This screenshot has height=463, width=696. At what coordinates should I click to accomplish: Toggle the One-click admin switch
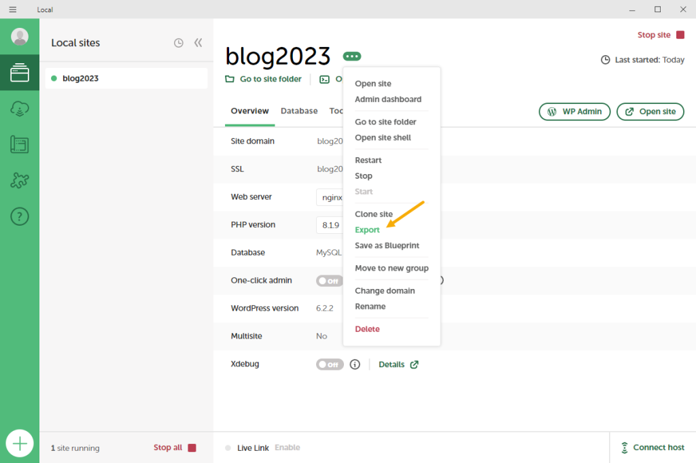point(329,281)
